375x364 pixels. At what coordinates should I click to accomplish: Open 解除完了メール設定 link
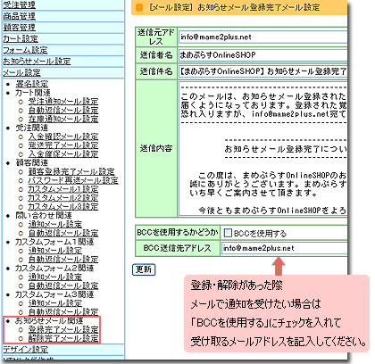[63, 338]
